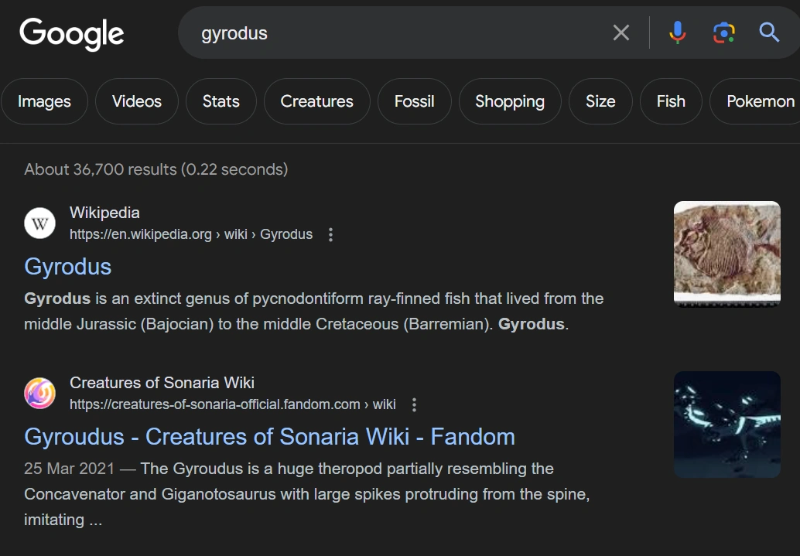Open Google Lens image search
The height and width of the screenshot is (556, 800).
pos(723,32)
